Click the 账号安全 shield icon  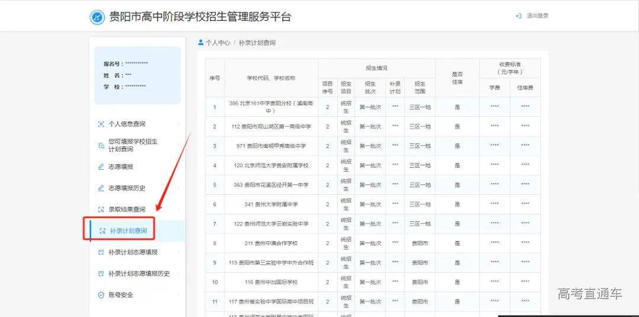[102, 295]
